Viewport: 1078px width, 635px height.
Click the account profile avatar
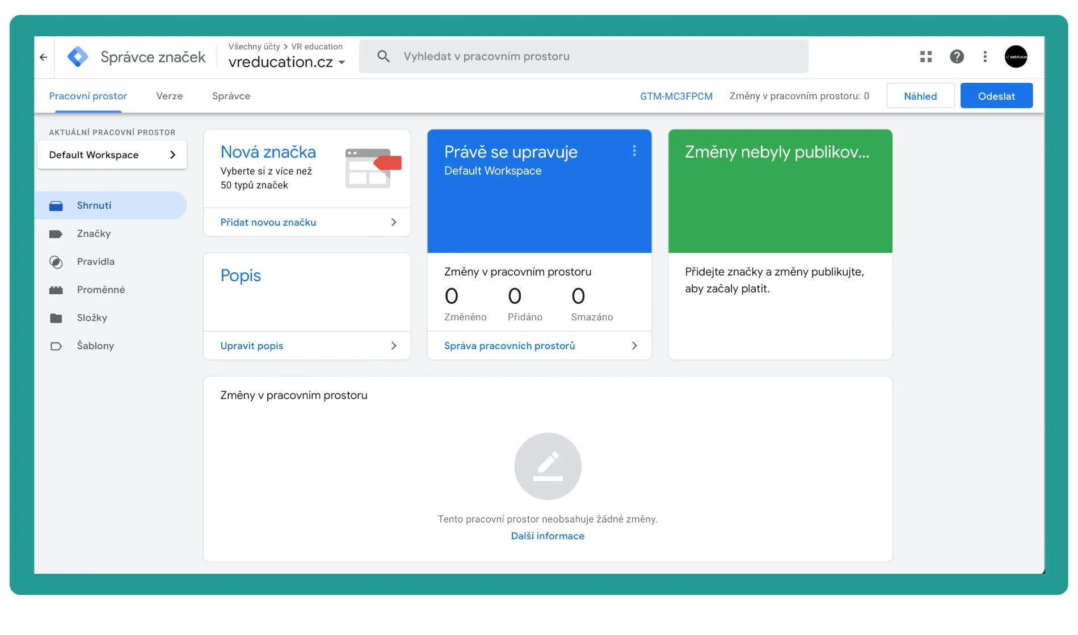coord(1016,57)
